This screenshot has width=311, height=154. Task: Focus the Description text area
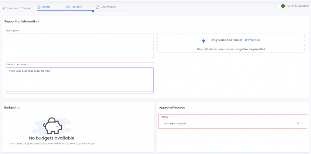pos(80,46)
